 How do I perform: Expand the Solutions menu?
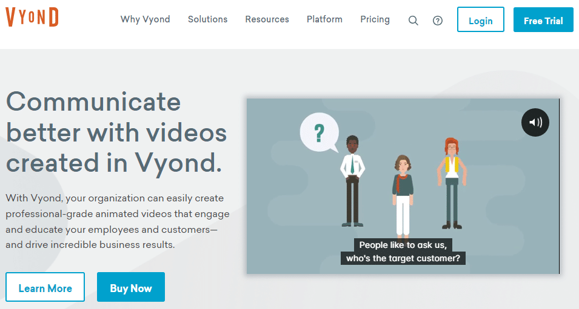click(x=207, y=19)
